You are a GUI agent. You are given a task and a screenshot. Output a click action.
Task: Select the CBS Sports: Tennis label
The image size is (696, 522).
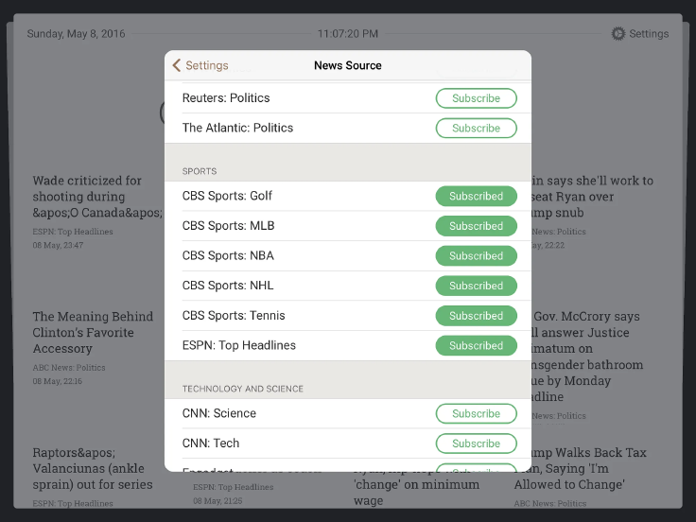234,316
